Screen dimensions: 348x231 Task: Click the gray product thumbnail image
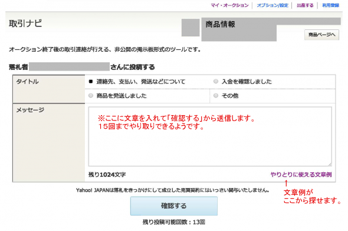tap(191, 28)
